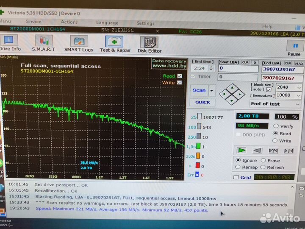Select the Remap radio option
Screen dimensions: 305x229
[238, 167]
